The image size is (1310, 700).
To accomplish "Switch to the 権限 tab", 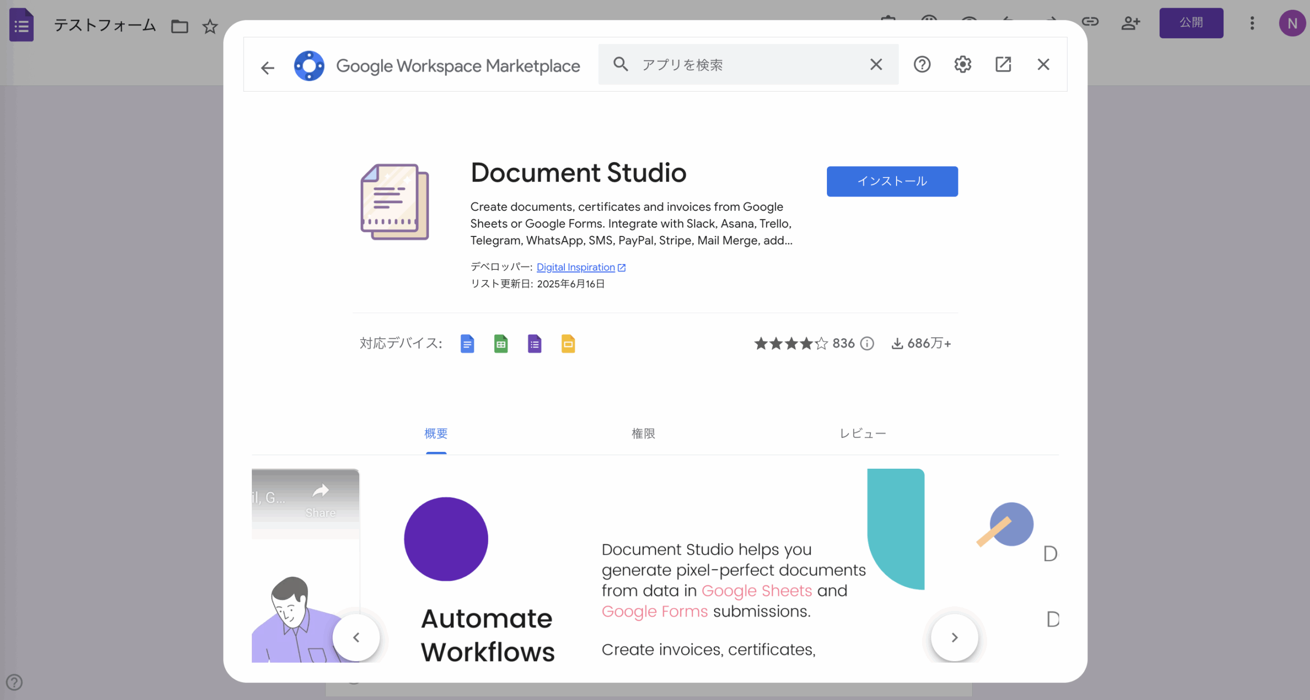I will point(643,433).
